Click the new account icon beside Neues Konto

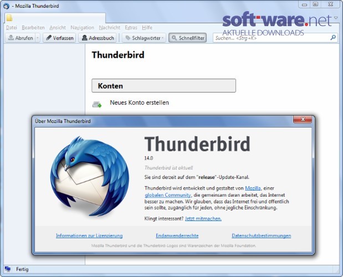click(x=96, y=104)
